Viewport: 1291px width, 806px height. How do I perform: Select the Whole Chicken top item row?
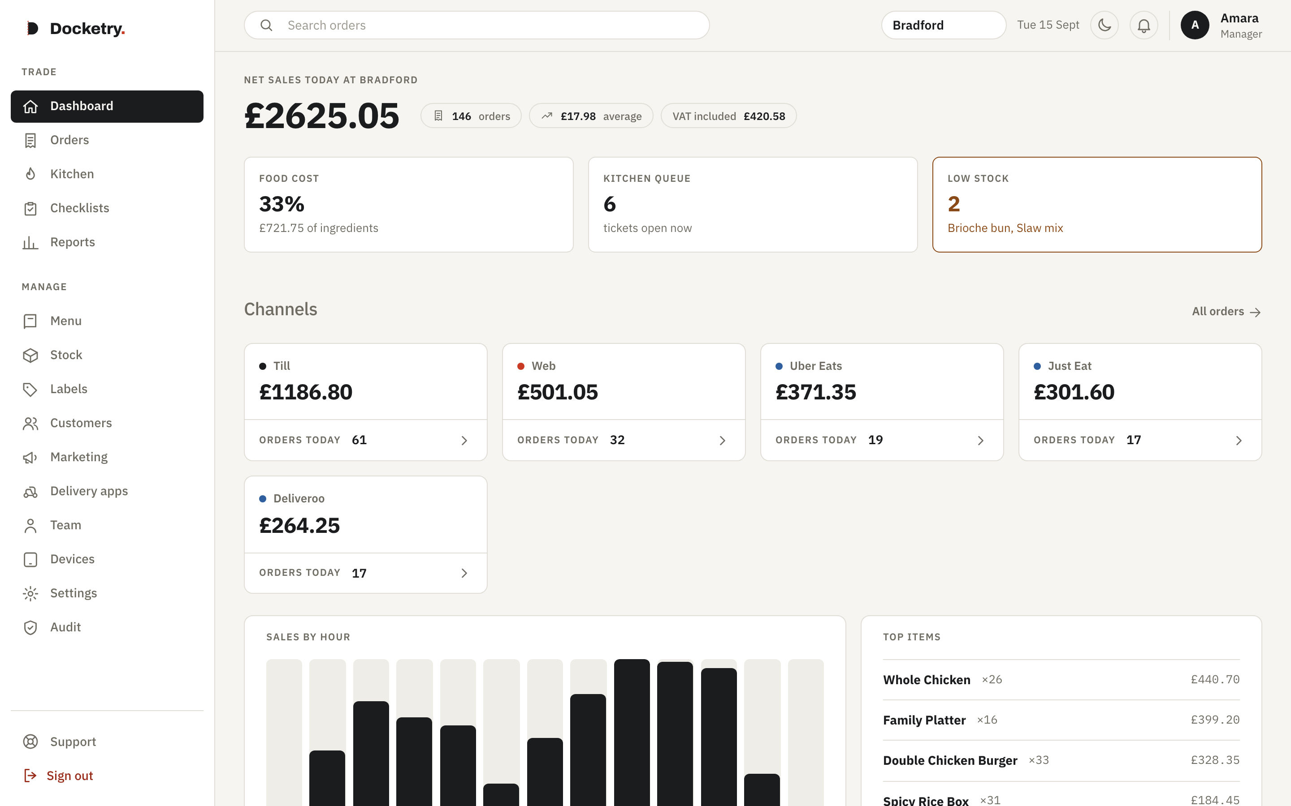[1061, 680]
